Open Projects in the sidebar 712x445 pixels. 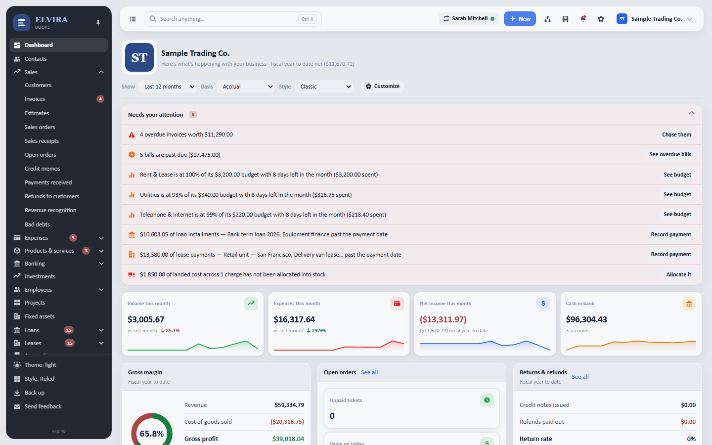pyautogui.click(x=59, y=303)
